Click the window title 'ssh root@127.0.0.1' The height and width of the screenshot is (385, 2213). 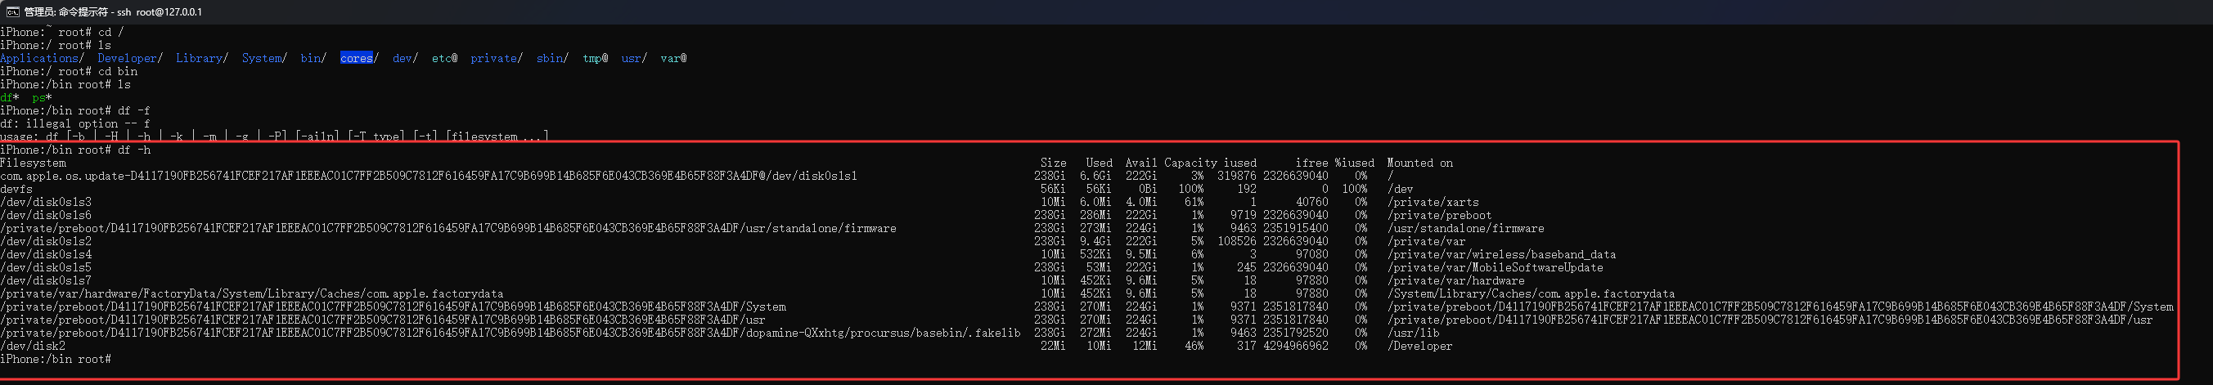click(158, 12)
